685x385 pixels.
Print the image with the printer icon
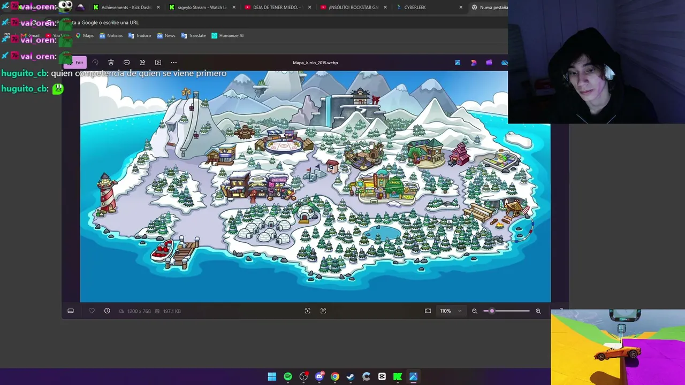126,63
